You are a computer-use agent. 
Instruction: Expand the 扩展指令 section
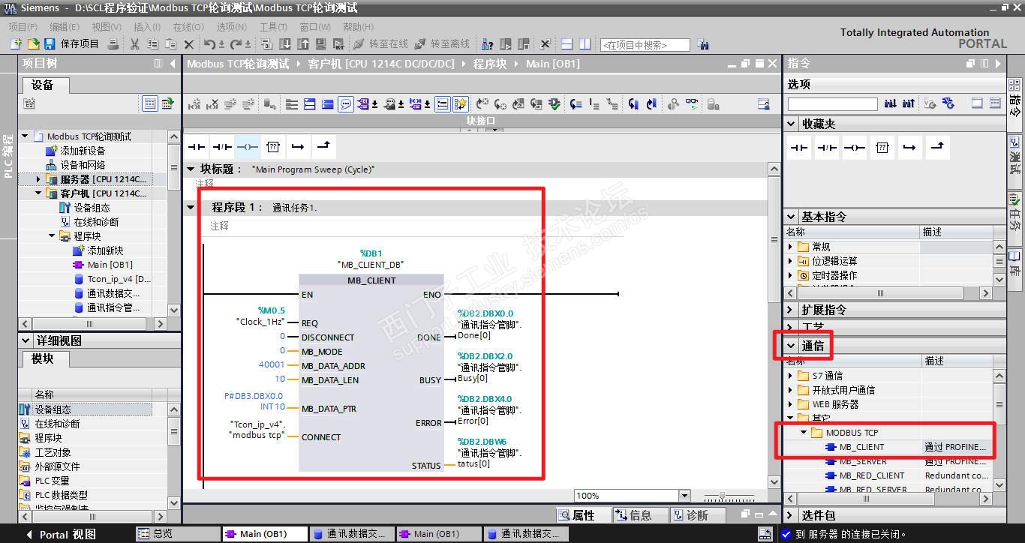coord(791,310)
